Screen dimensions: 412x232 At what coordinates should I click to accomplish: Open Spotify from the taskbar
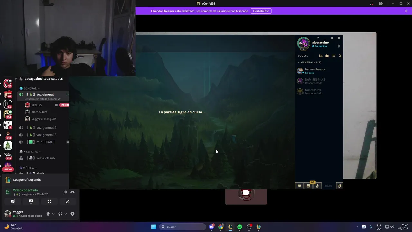(239, 227)
